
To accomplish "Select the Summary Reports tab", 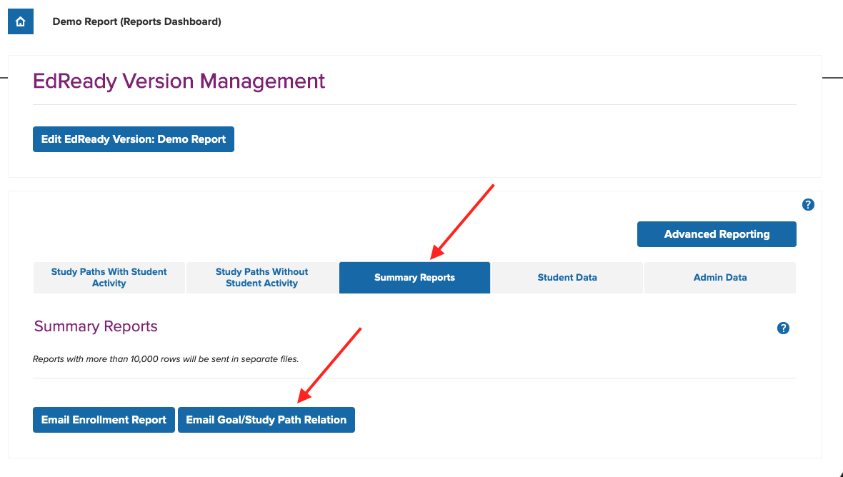I will coord(414,278).
